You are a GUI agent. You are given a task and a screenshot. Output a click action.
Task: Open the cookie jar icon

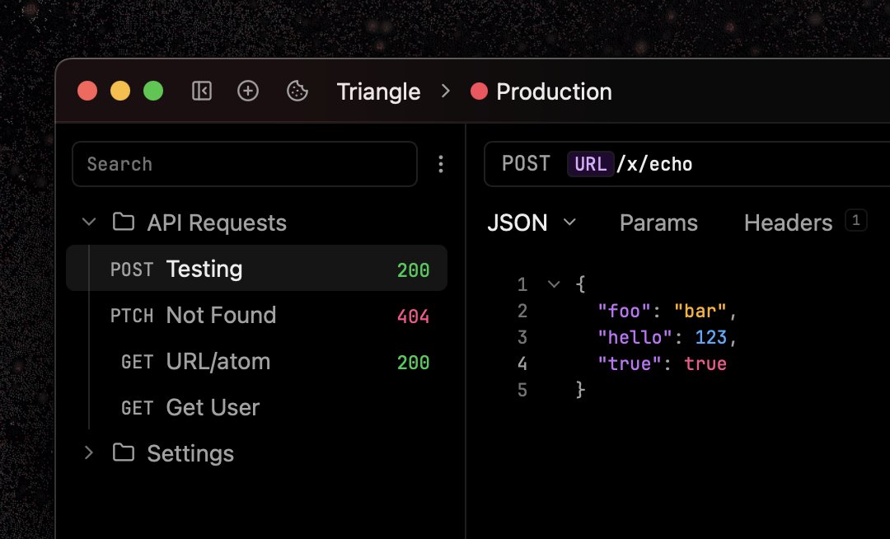pos(297,91)
